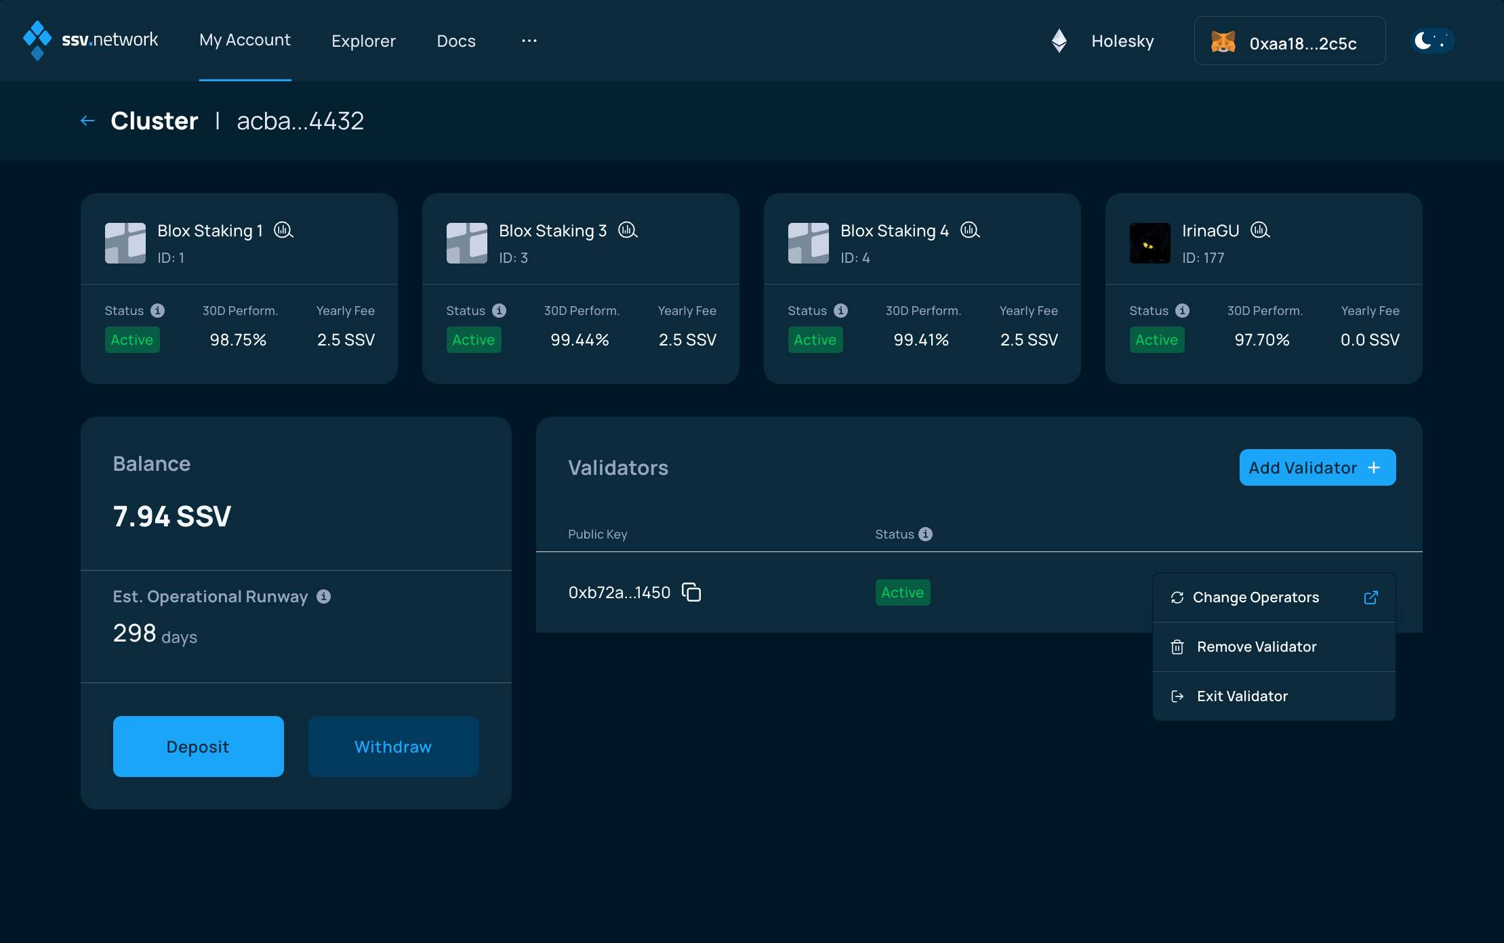Show Status info for Blox Staking 3
Image resolution: width=1504 pixels, height=943 pixels.
(x=500, y=310)
